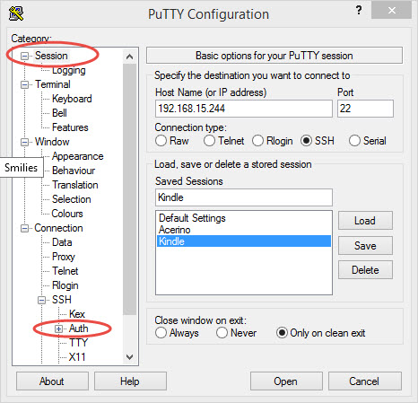Open the Keyboard category
418x403 pixels.
tap(72, 99)
